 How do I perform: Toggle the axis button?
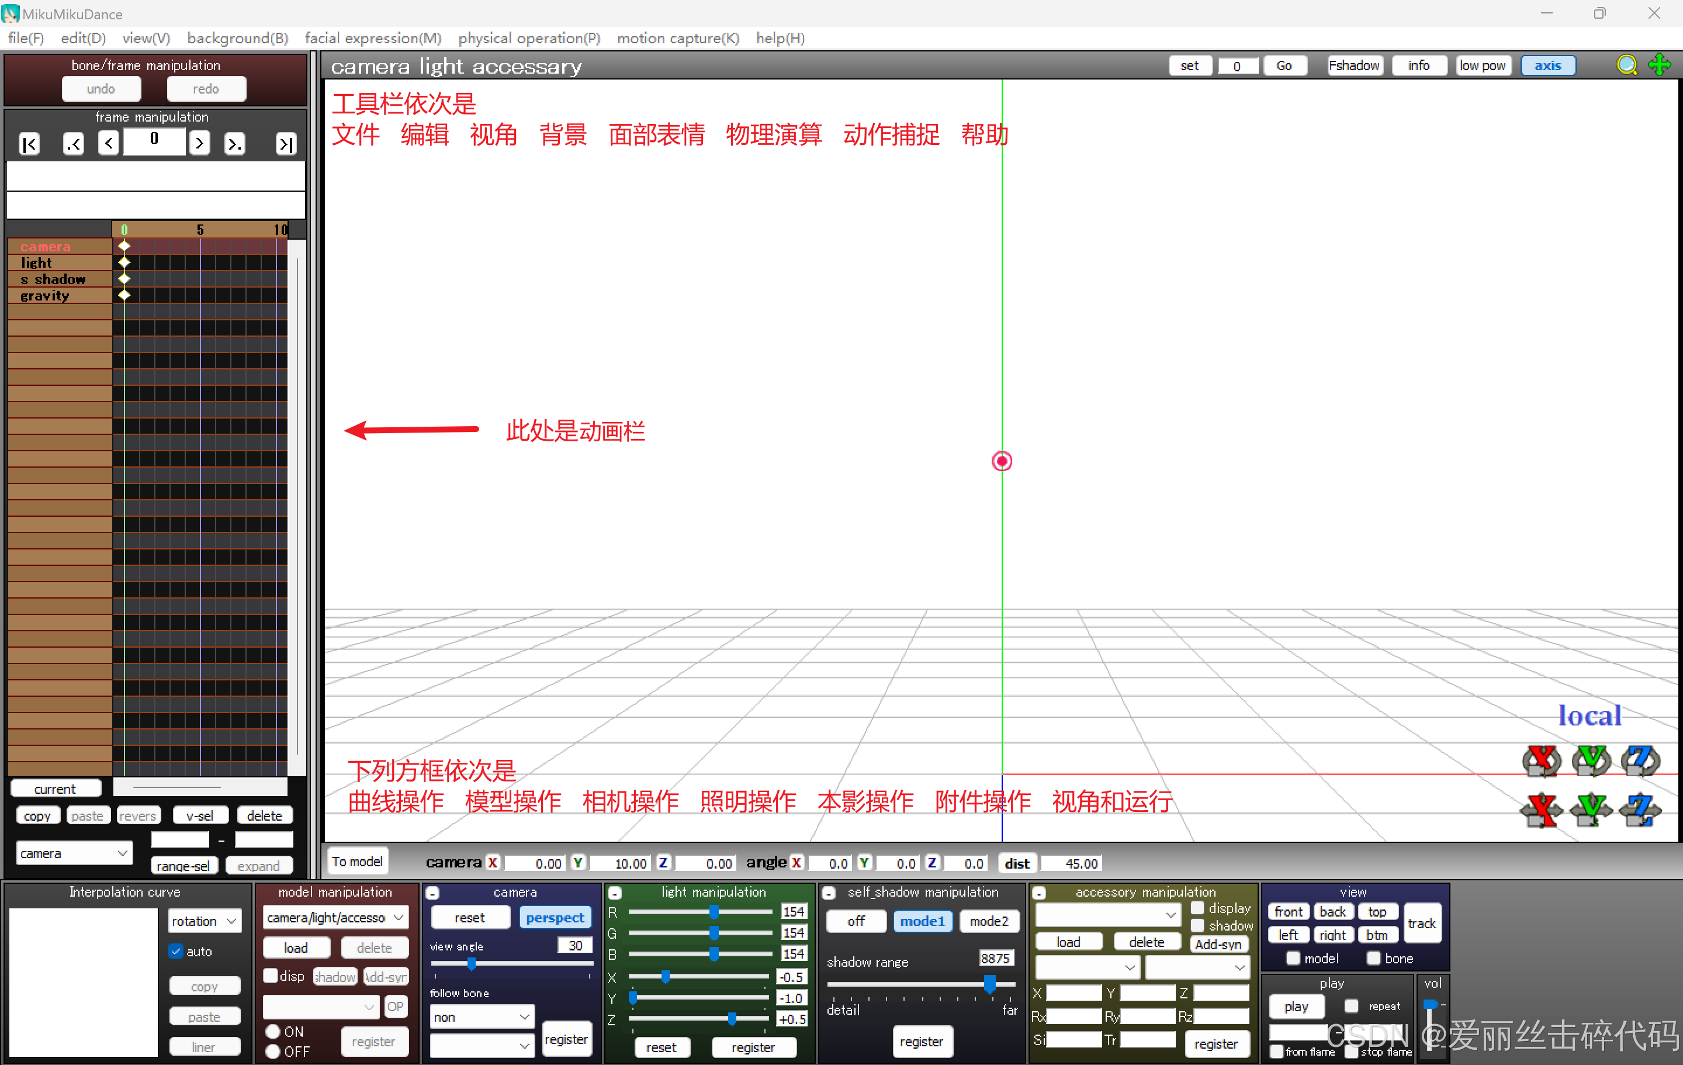pyautogui.click(x=1547, y=65)
